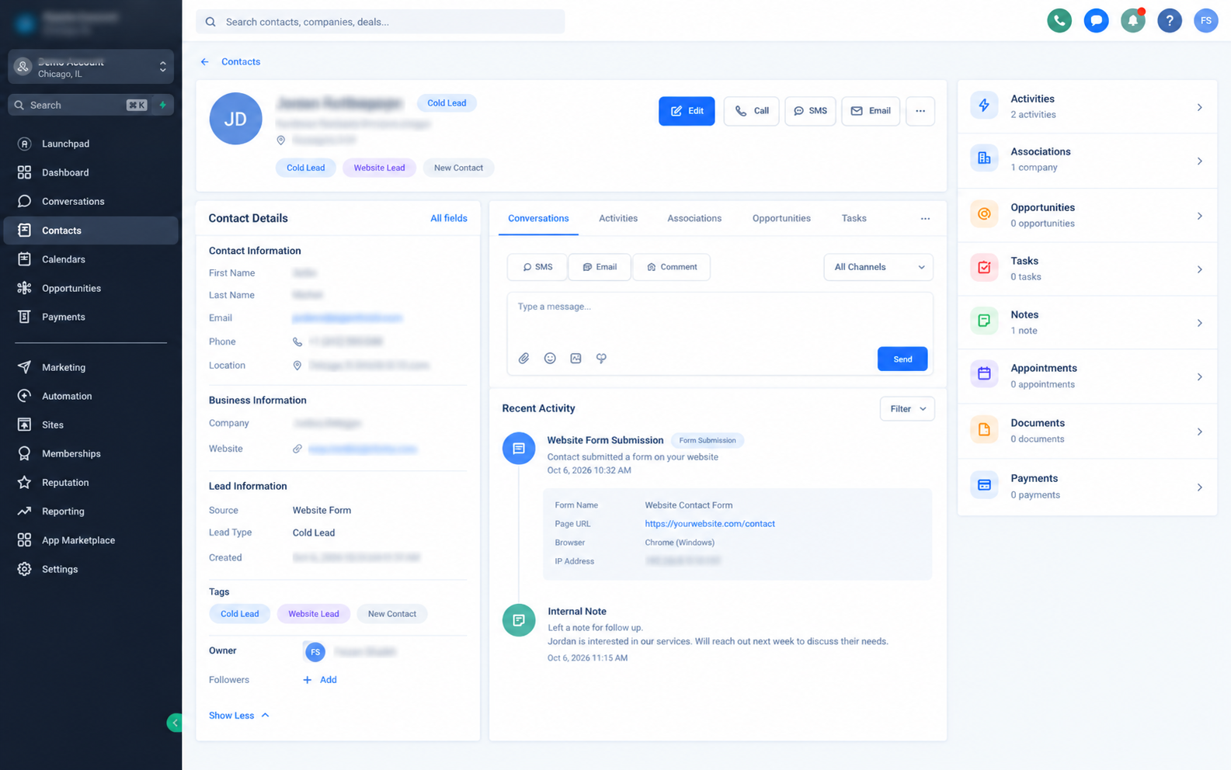Click the help question mark icon
This screenshot has width=1231, height=770.
(1170, 21)
